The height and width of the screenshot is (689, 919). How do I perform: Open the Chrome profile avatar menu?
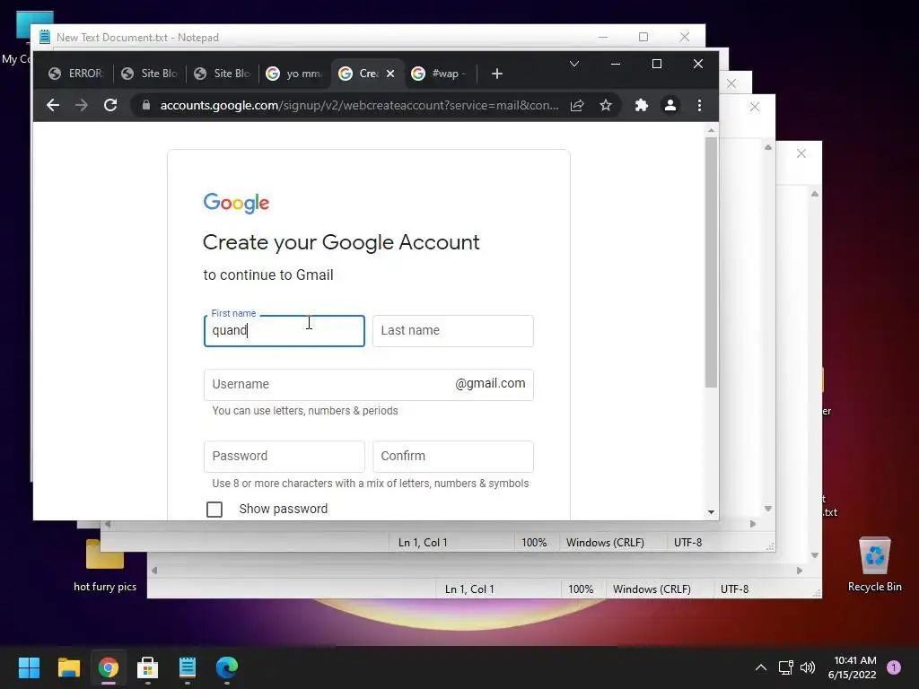[x=670, y=106]
